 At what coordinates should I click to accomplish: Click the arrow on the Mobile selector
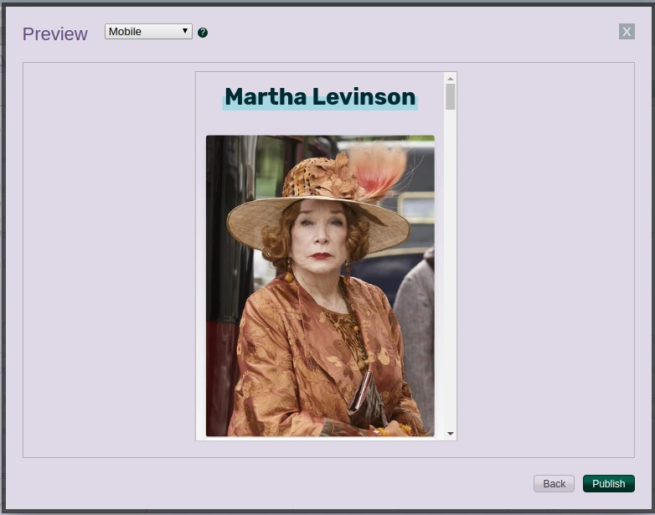185,32
